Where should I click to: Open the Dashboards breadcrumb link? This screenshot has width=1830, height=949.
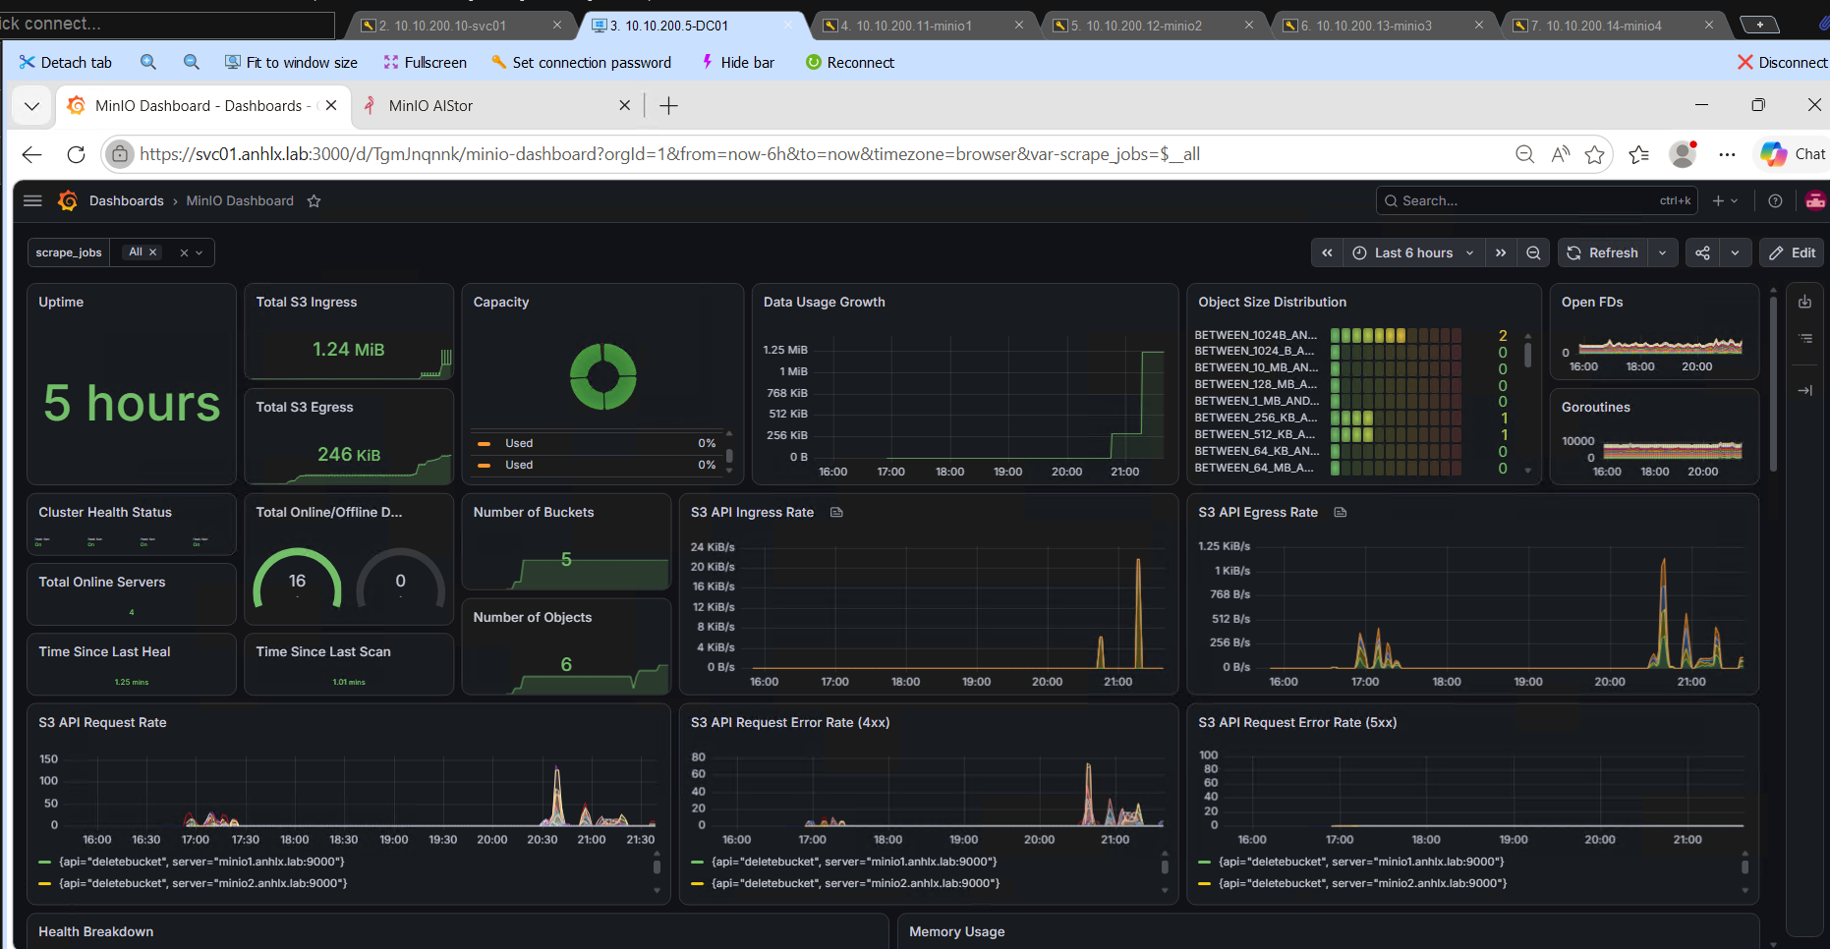pos(127,201)
